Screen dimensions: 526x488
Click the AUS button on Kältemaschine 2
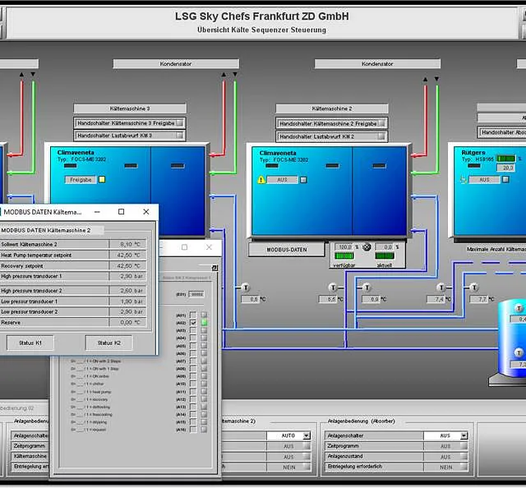[x=282, y=180]
